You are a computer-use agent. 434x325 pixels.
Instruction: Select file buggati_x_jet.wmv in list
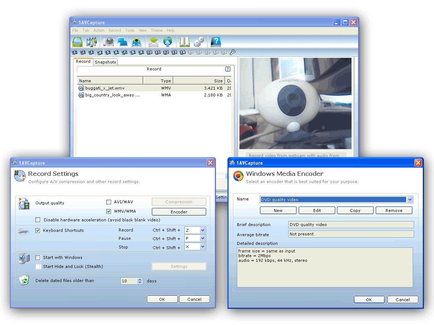pos(154,88)
